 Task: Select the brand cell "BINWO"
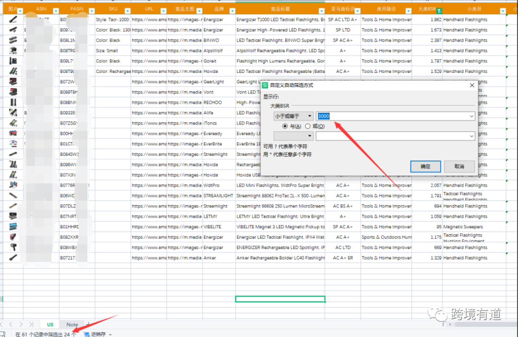[x=219, y=40]
